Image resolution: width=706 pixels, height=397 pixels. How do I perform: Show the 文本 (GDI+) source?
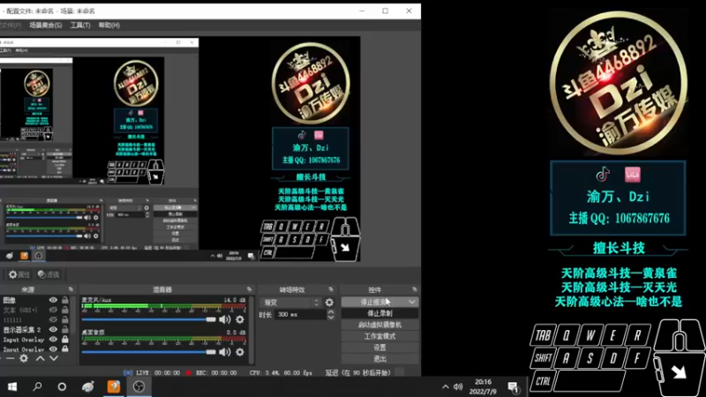coord(53,310)
